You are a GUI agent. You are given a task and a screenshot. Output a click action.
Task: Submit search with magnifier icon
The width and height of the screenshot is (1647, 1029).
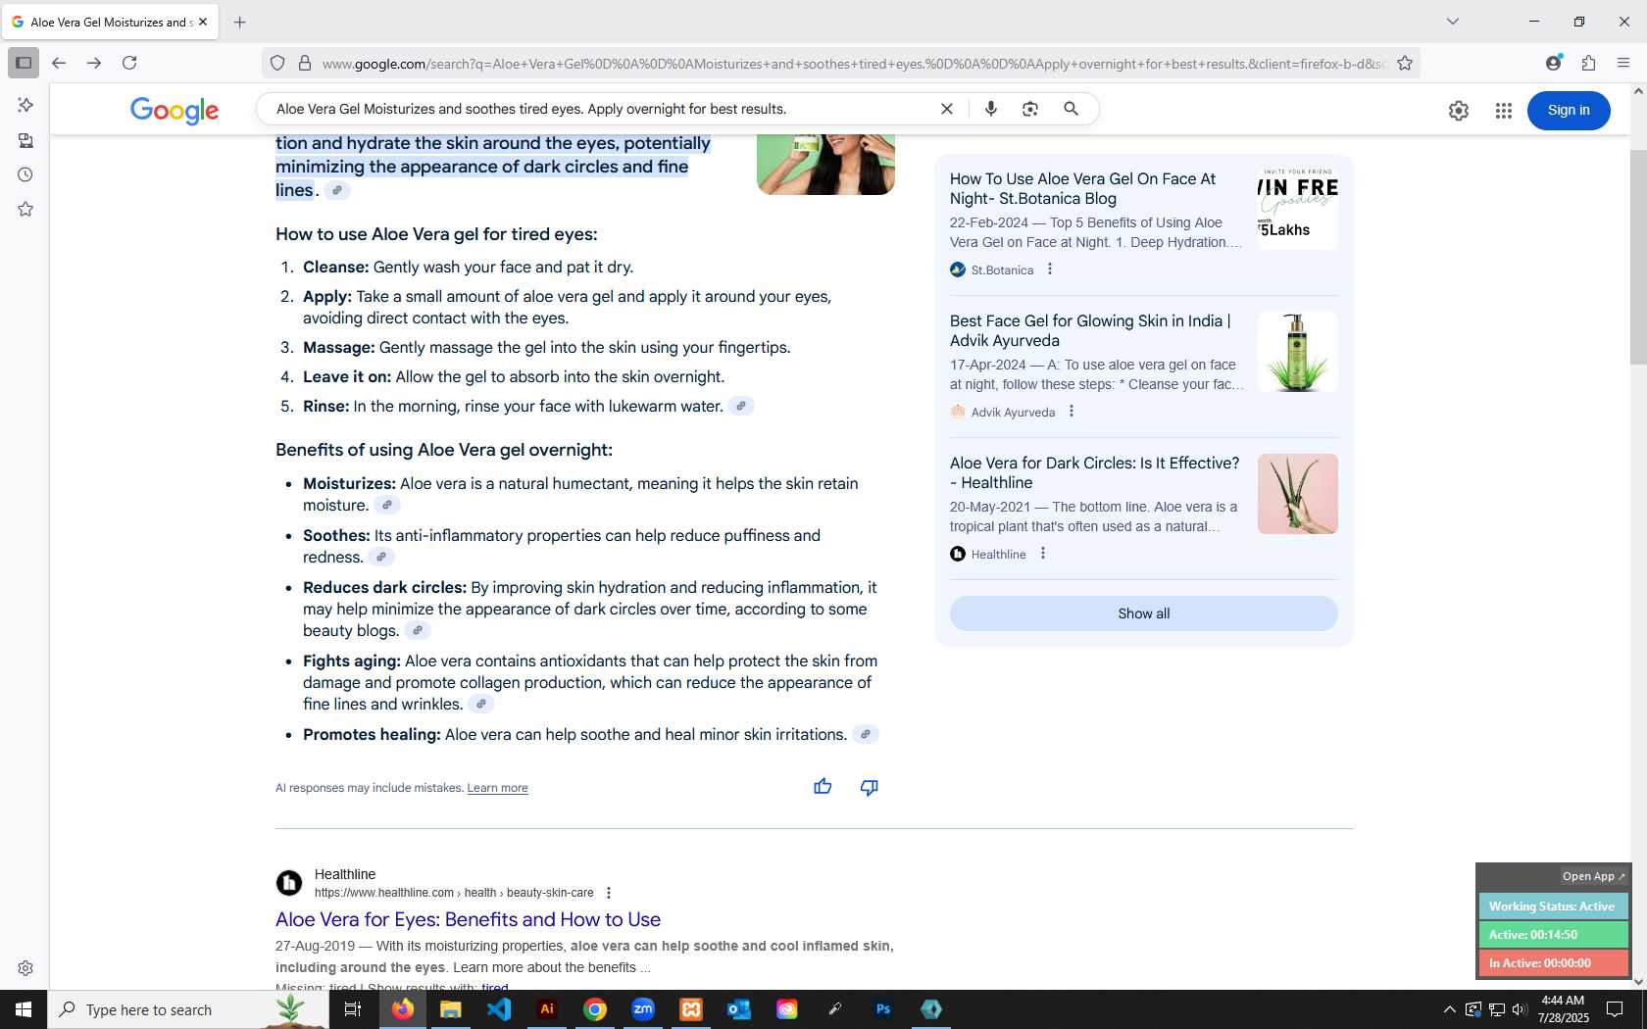(1072, 109)
